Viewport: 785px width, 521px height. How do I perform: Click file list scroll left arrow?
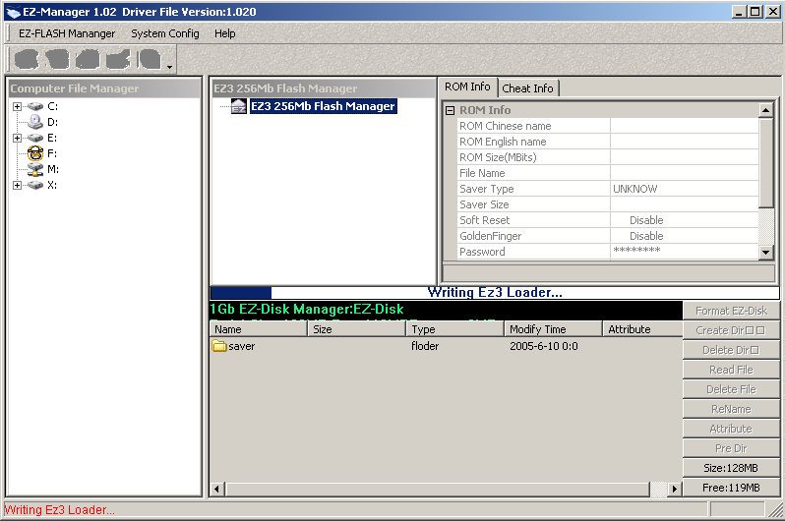[216, 489]
